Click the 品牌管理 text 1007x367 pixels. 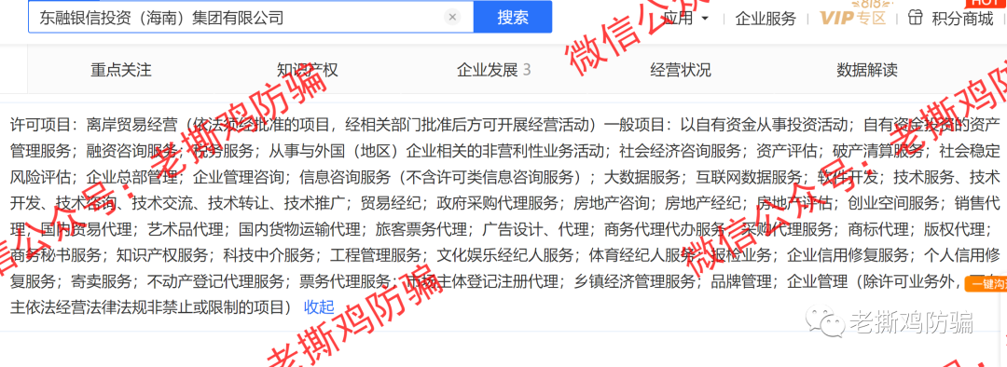[x=741, y=281]
